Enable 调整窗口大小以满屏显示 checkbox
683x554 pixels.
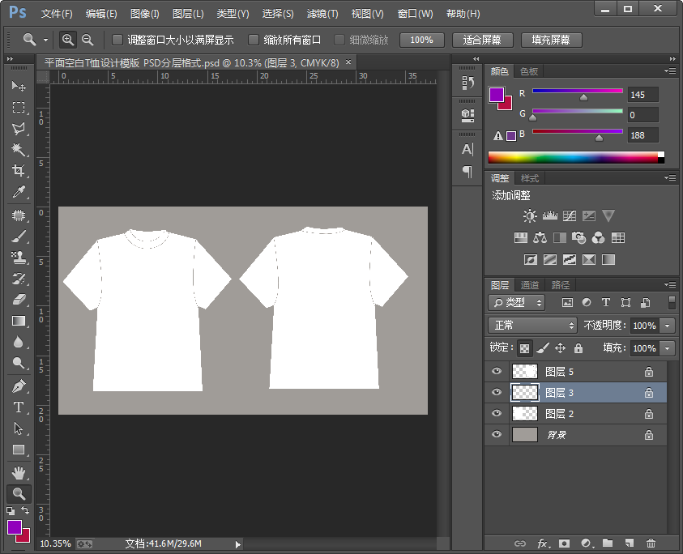[x=117, y=40]
